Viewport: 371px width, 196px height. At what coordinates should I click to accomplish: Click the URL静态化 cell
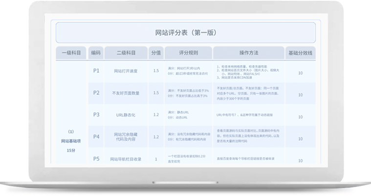click(126, 115)
